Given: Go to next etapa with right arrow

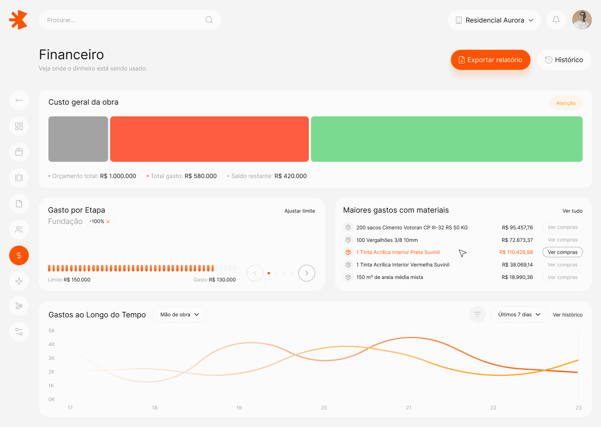Looking at the screenshot, I should click(x=307, y=273).
